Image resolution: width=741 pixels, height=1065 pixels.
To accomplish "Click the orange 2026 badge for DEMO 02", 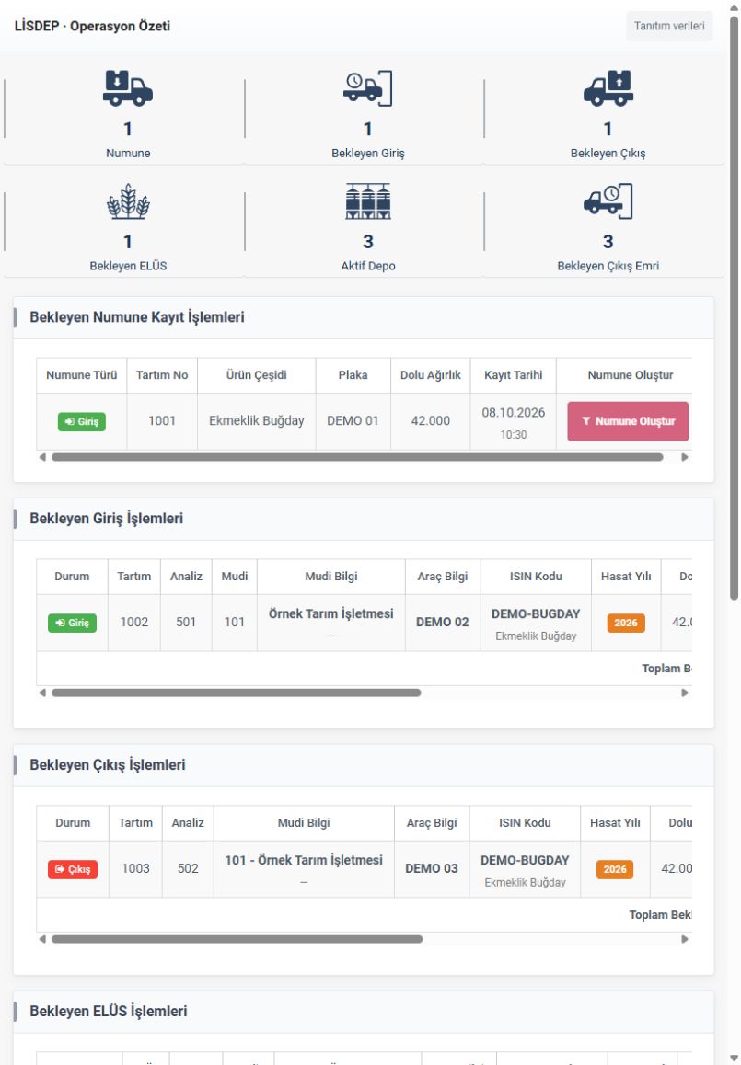I will (626, 623).
